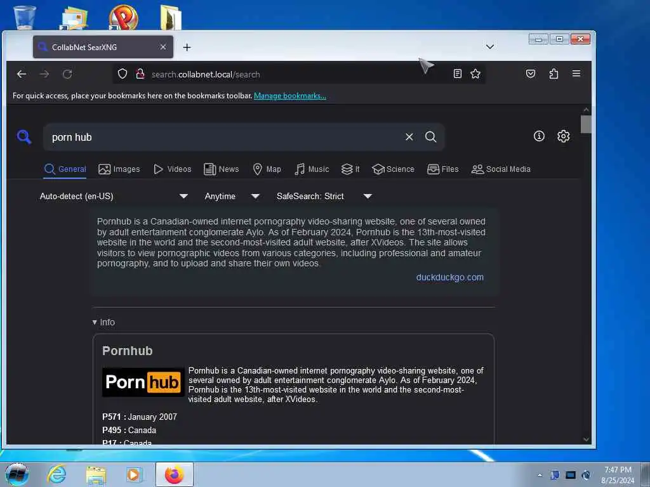Click the P571 : January 2007 entry

click(139, 417)
